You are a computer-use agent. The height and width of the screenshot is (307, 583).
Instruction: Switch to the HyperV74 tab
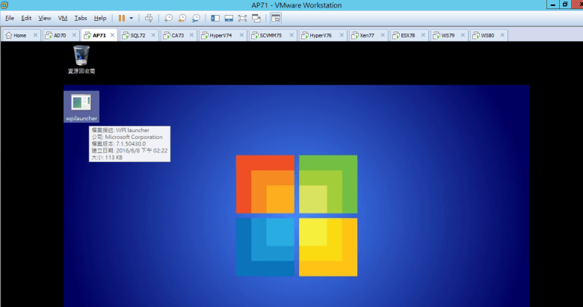point(220,35)
